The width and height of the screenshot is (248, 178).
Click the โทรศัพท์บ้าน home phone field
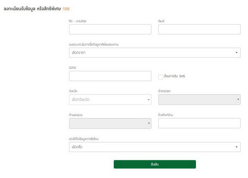pyautogui.click(x=199, y=123)
